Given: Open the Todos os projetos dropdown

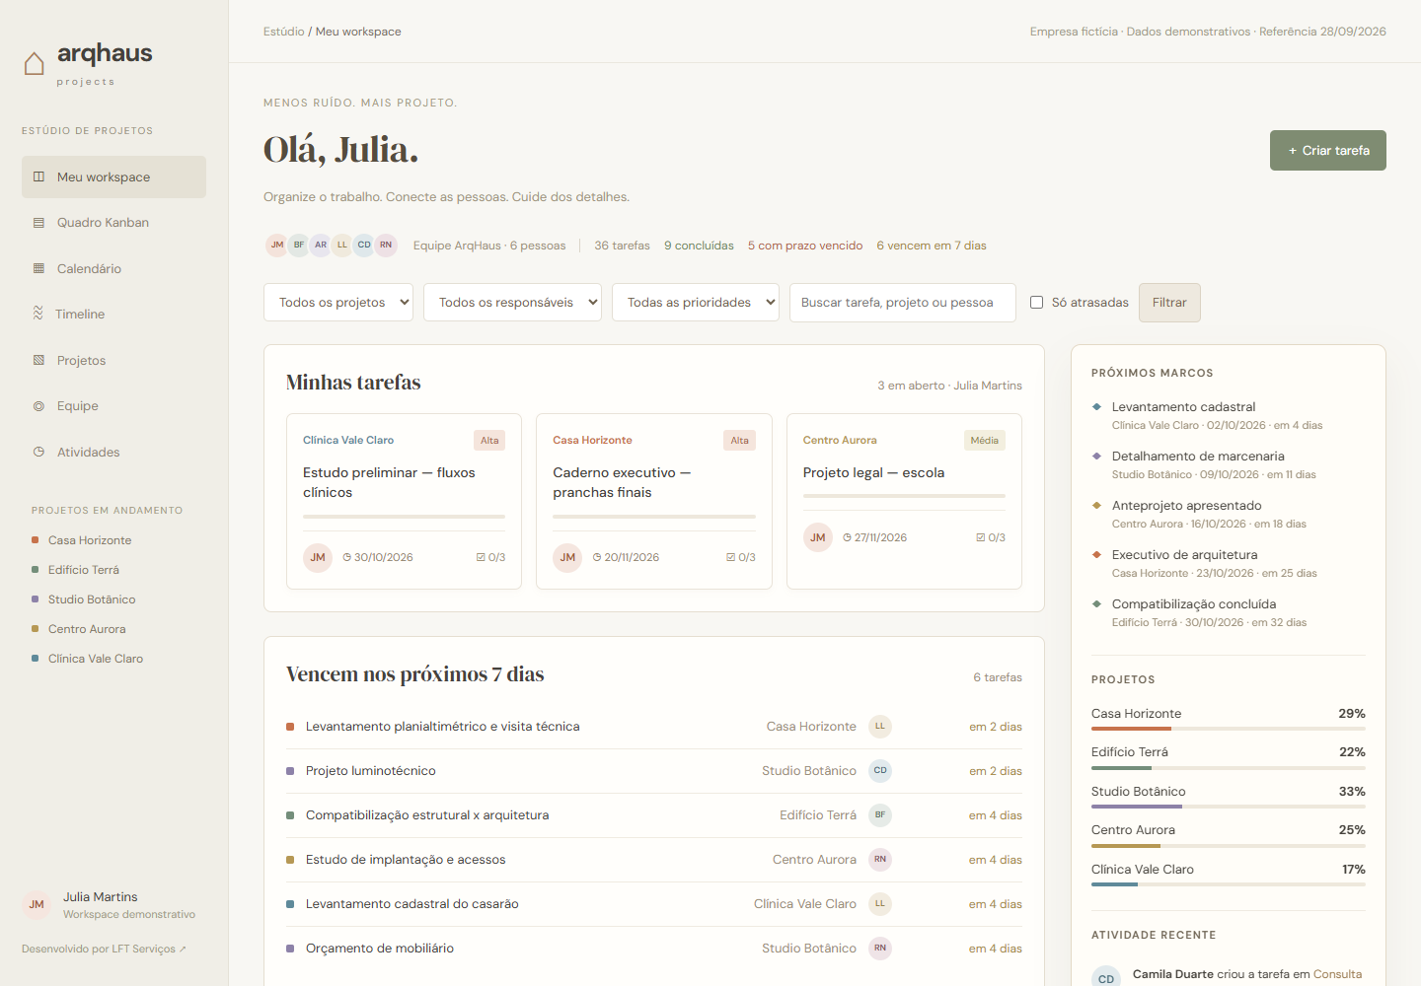Looking at the screenshot, I should [x=338, y=303].
